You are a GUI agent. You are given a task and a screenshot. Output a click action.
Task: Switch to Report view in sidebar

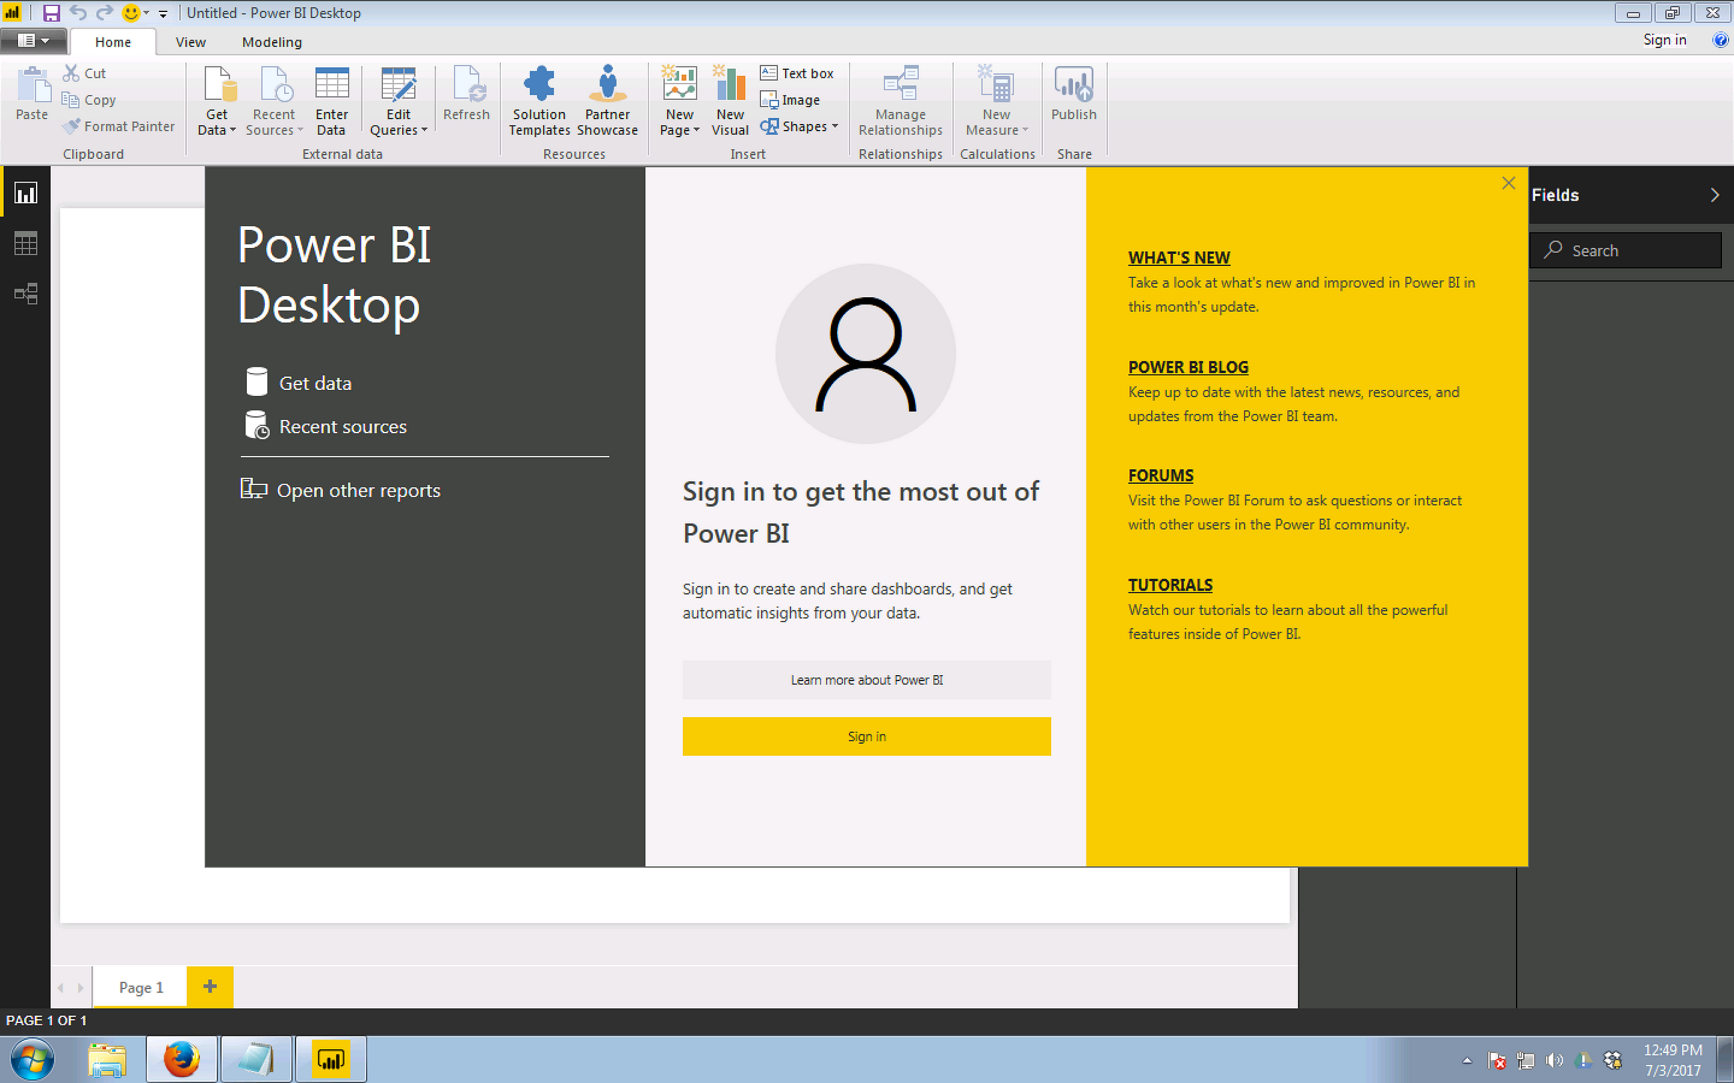(26, 193)
